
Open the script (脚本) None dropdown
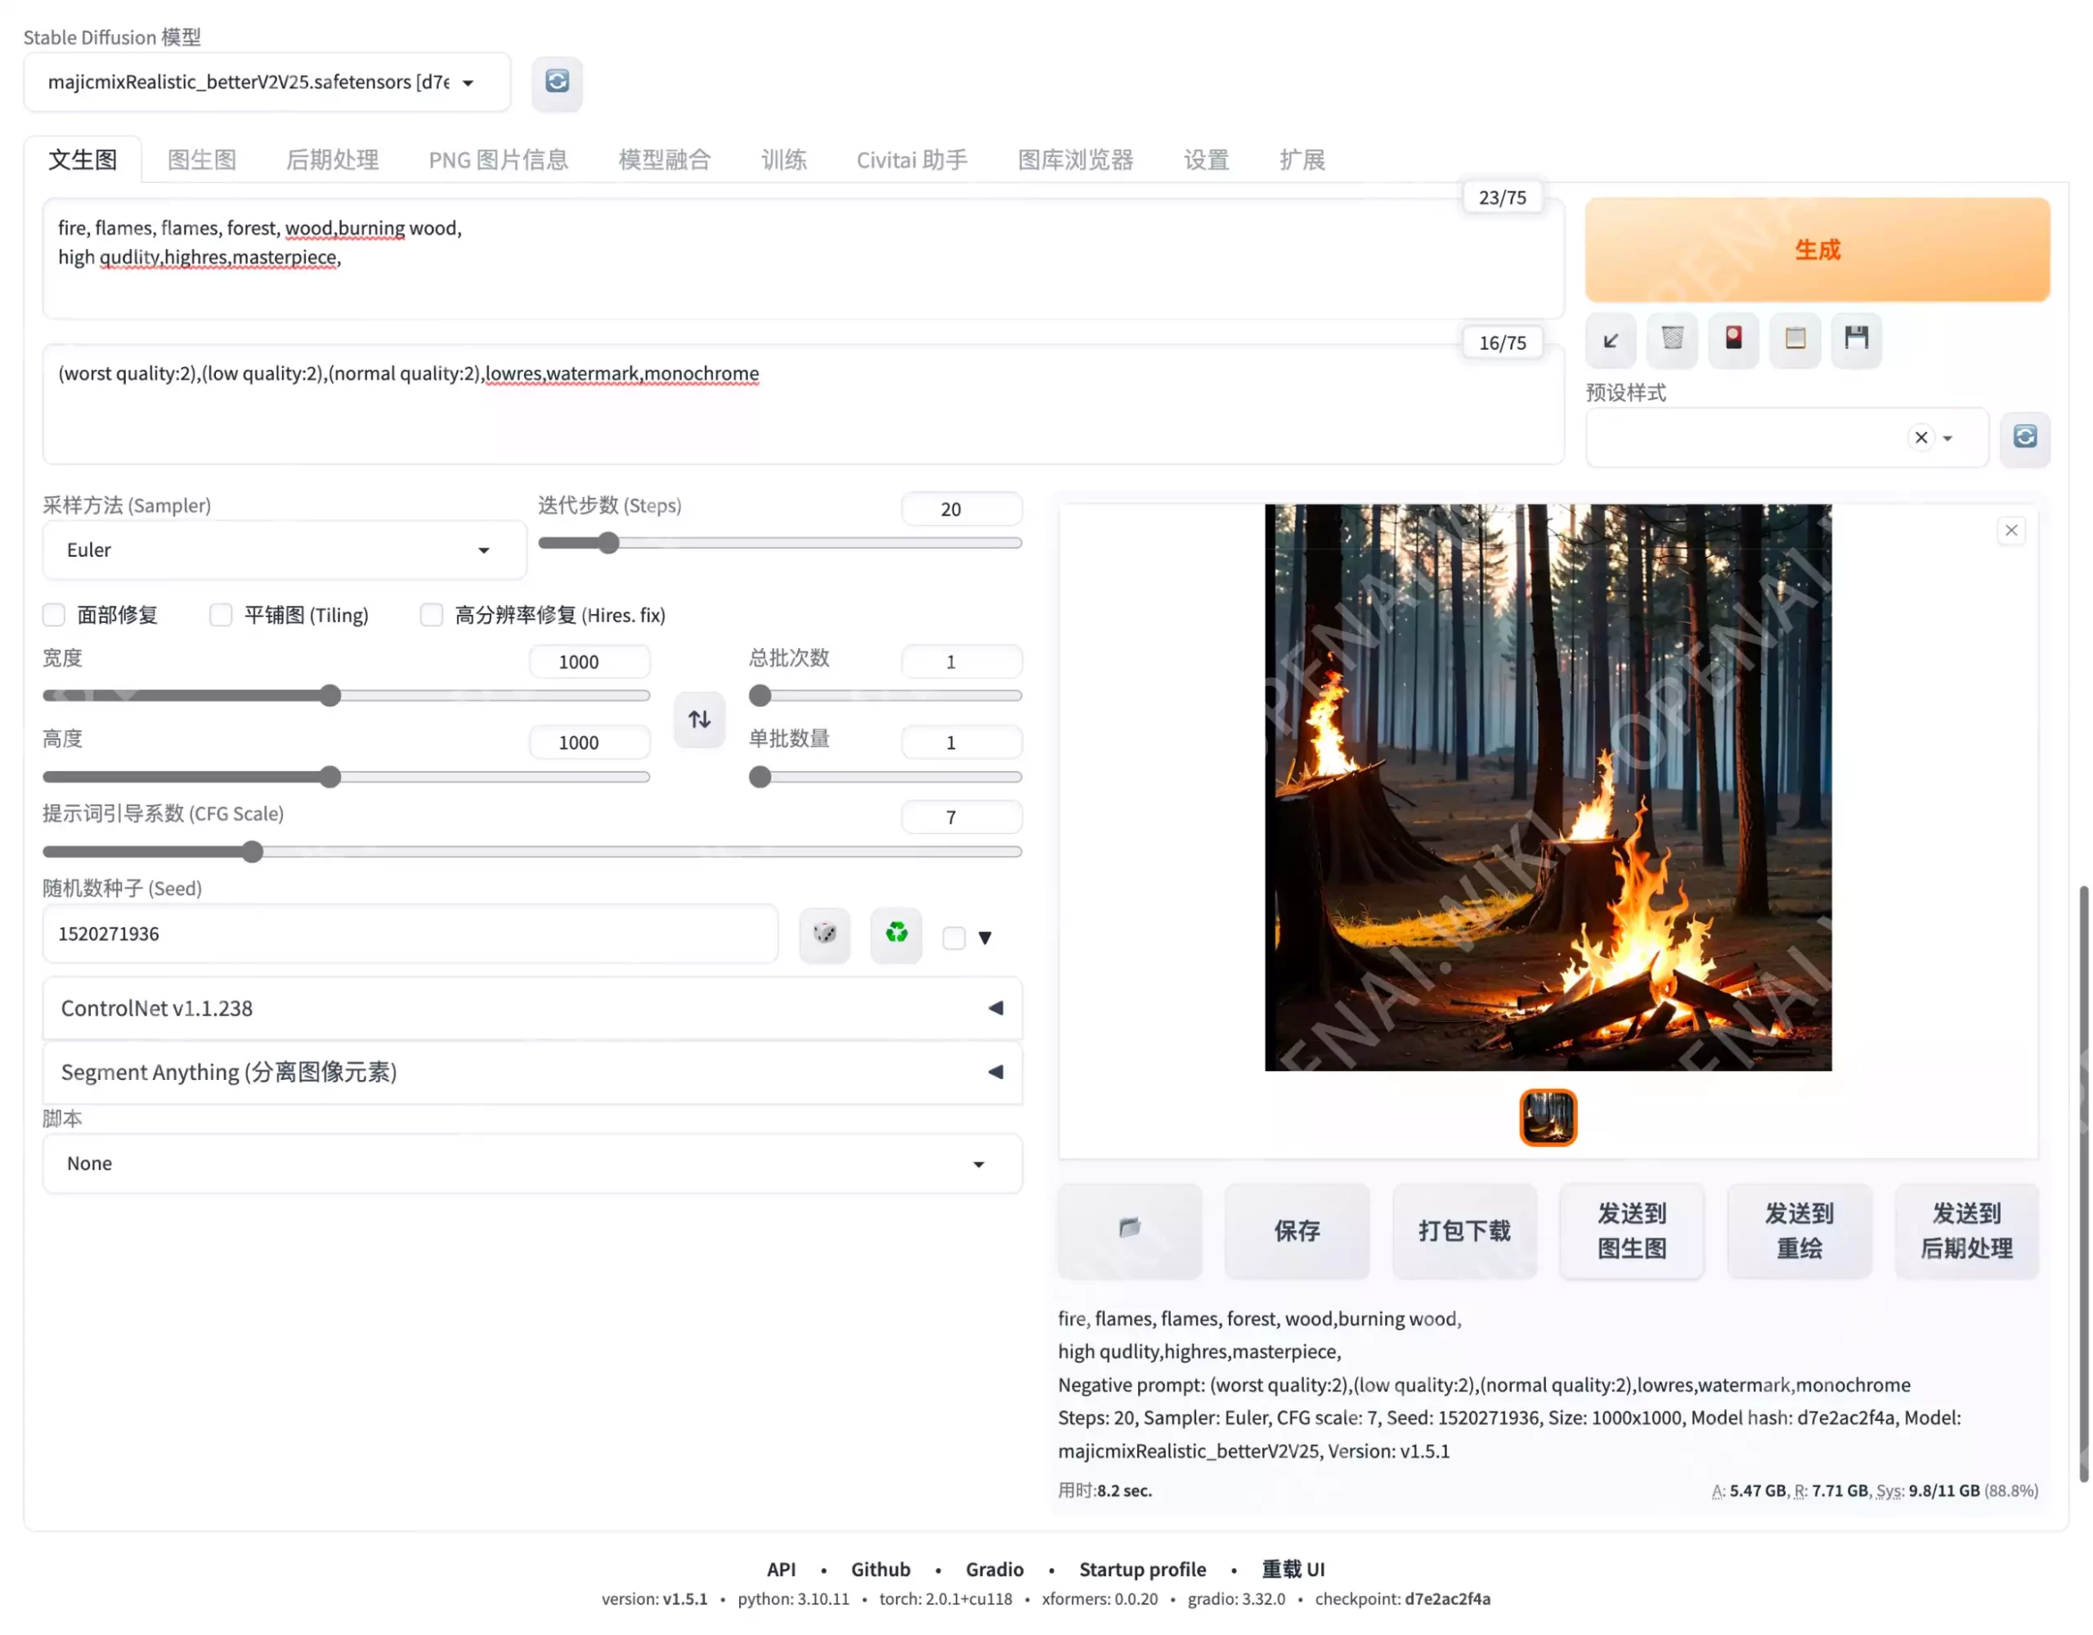532,1163
